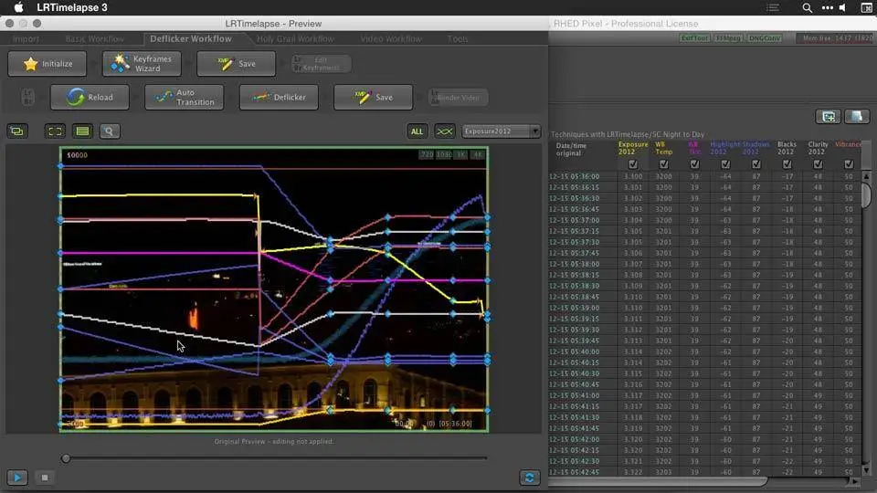Viewport: 877px width, 493px height.
Task: Click the fullscreen frame icon
Action: tap(55, 131)
